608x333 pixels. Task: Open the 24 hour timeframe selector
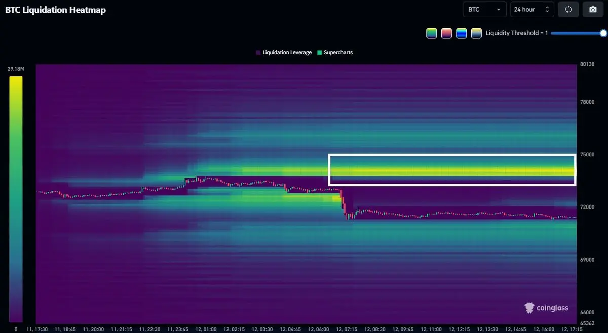click(531, 9)
